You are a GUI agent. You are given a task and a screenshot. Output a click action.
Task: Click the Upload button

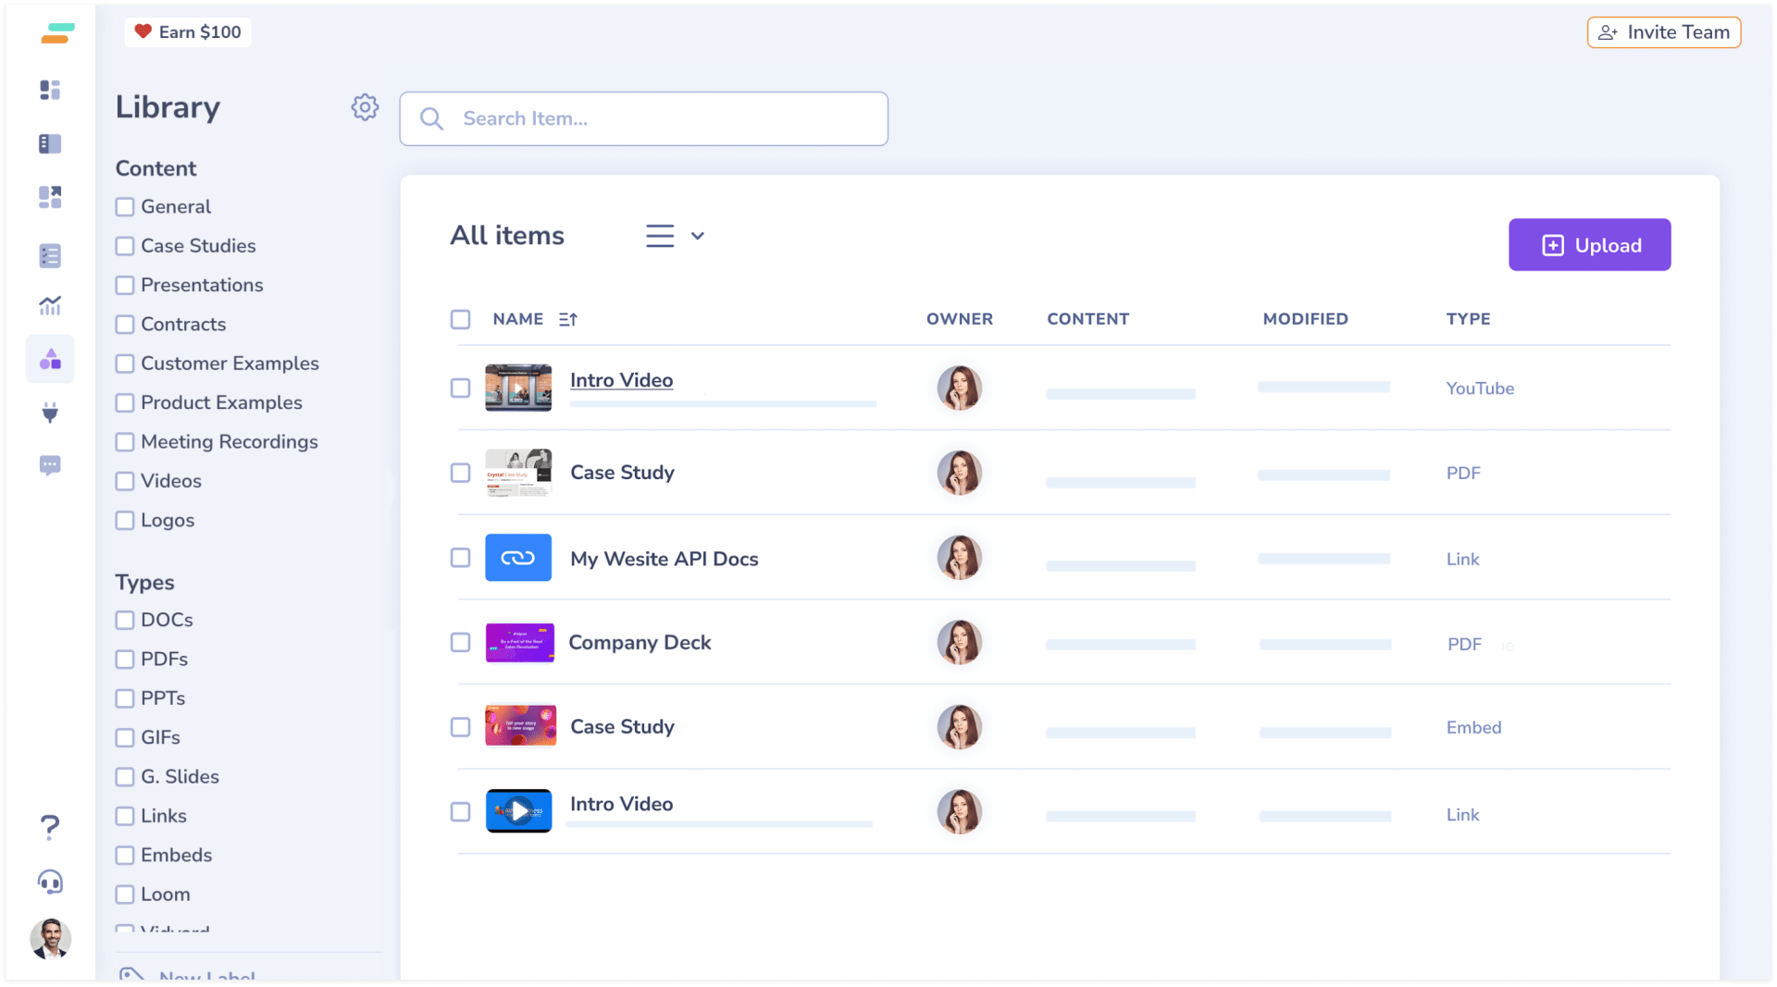[1589, 245]
